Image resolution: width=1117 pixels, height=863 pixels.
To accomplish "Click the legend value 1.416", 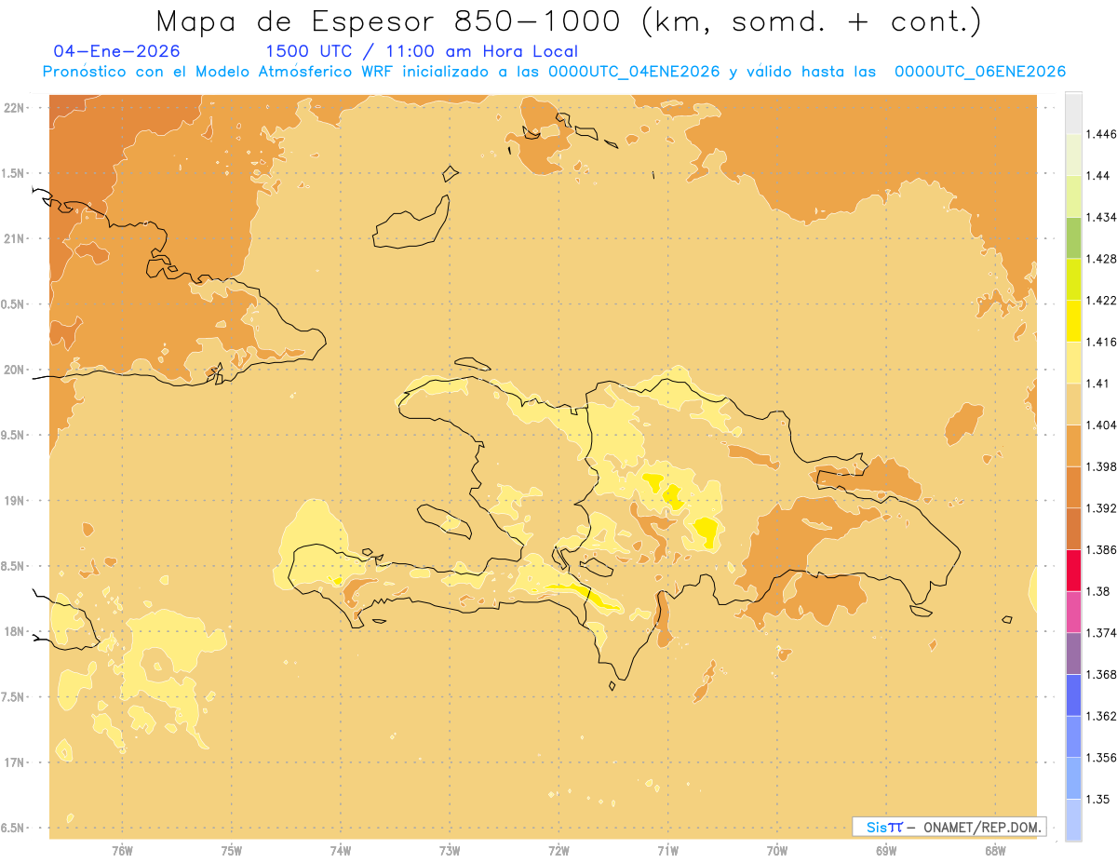I will [1100, 342].
